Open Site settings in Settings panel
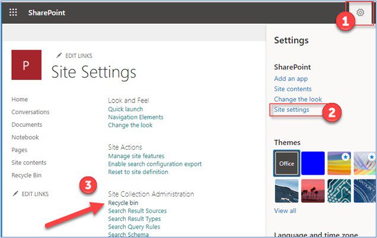 point(292,110)
